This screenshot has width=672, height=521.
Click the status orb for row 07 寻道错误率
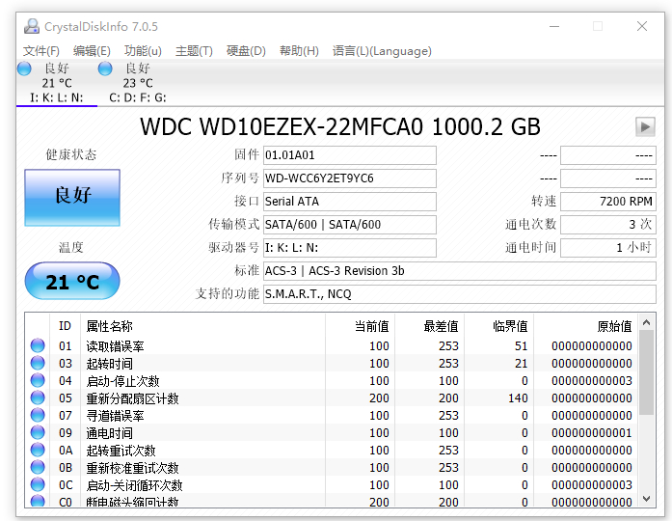[38, 415]
